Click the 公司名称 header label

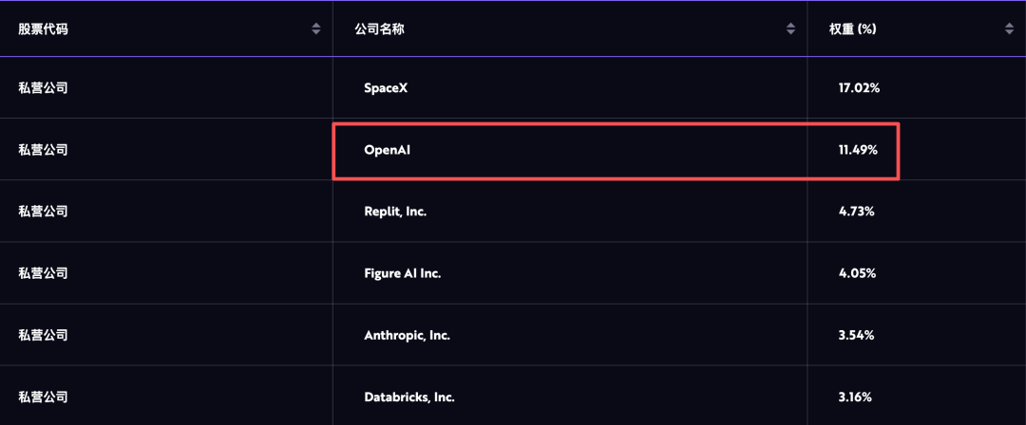tap(379, 29)
